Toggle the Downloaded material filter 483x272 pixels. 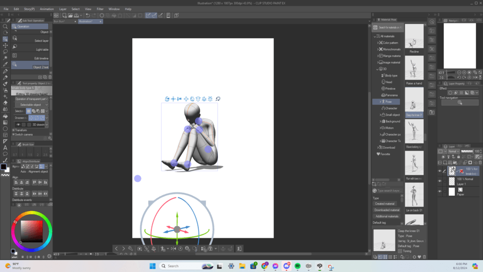[x=387, y=210]
